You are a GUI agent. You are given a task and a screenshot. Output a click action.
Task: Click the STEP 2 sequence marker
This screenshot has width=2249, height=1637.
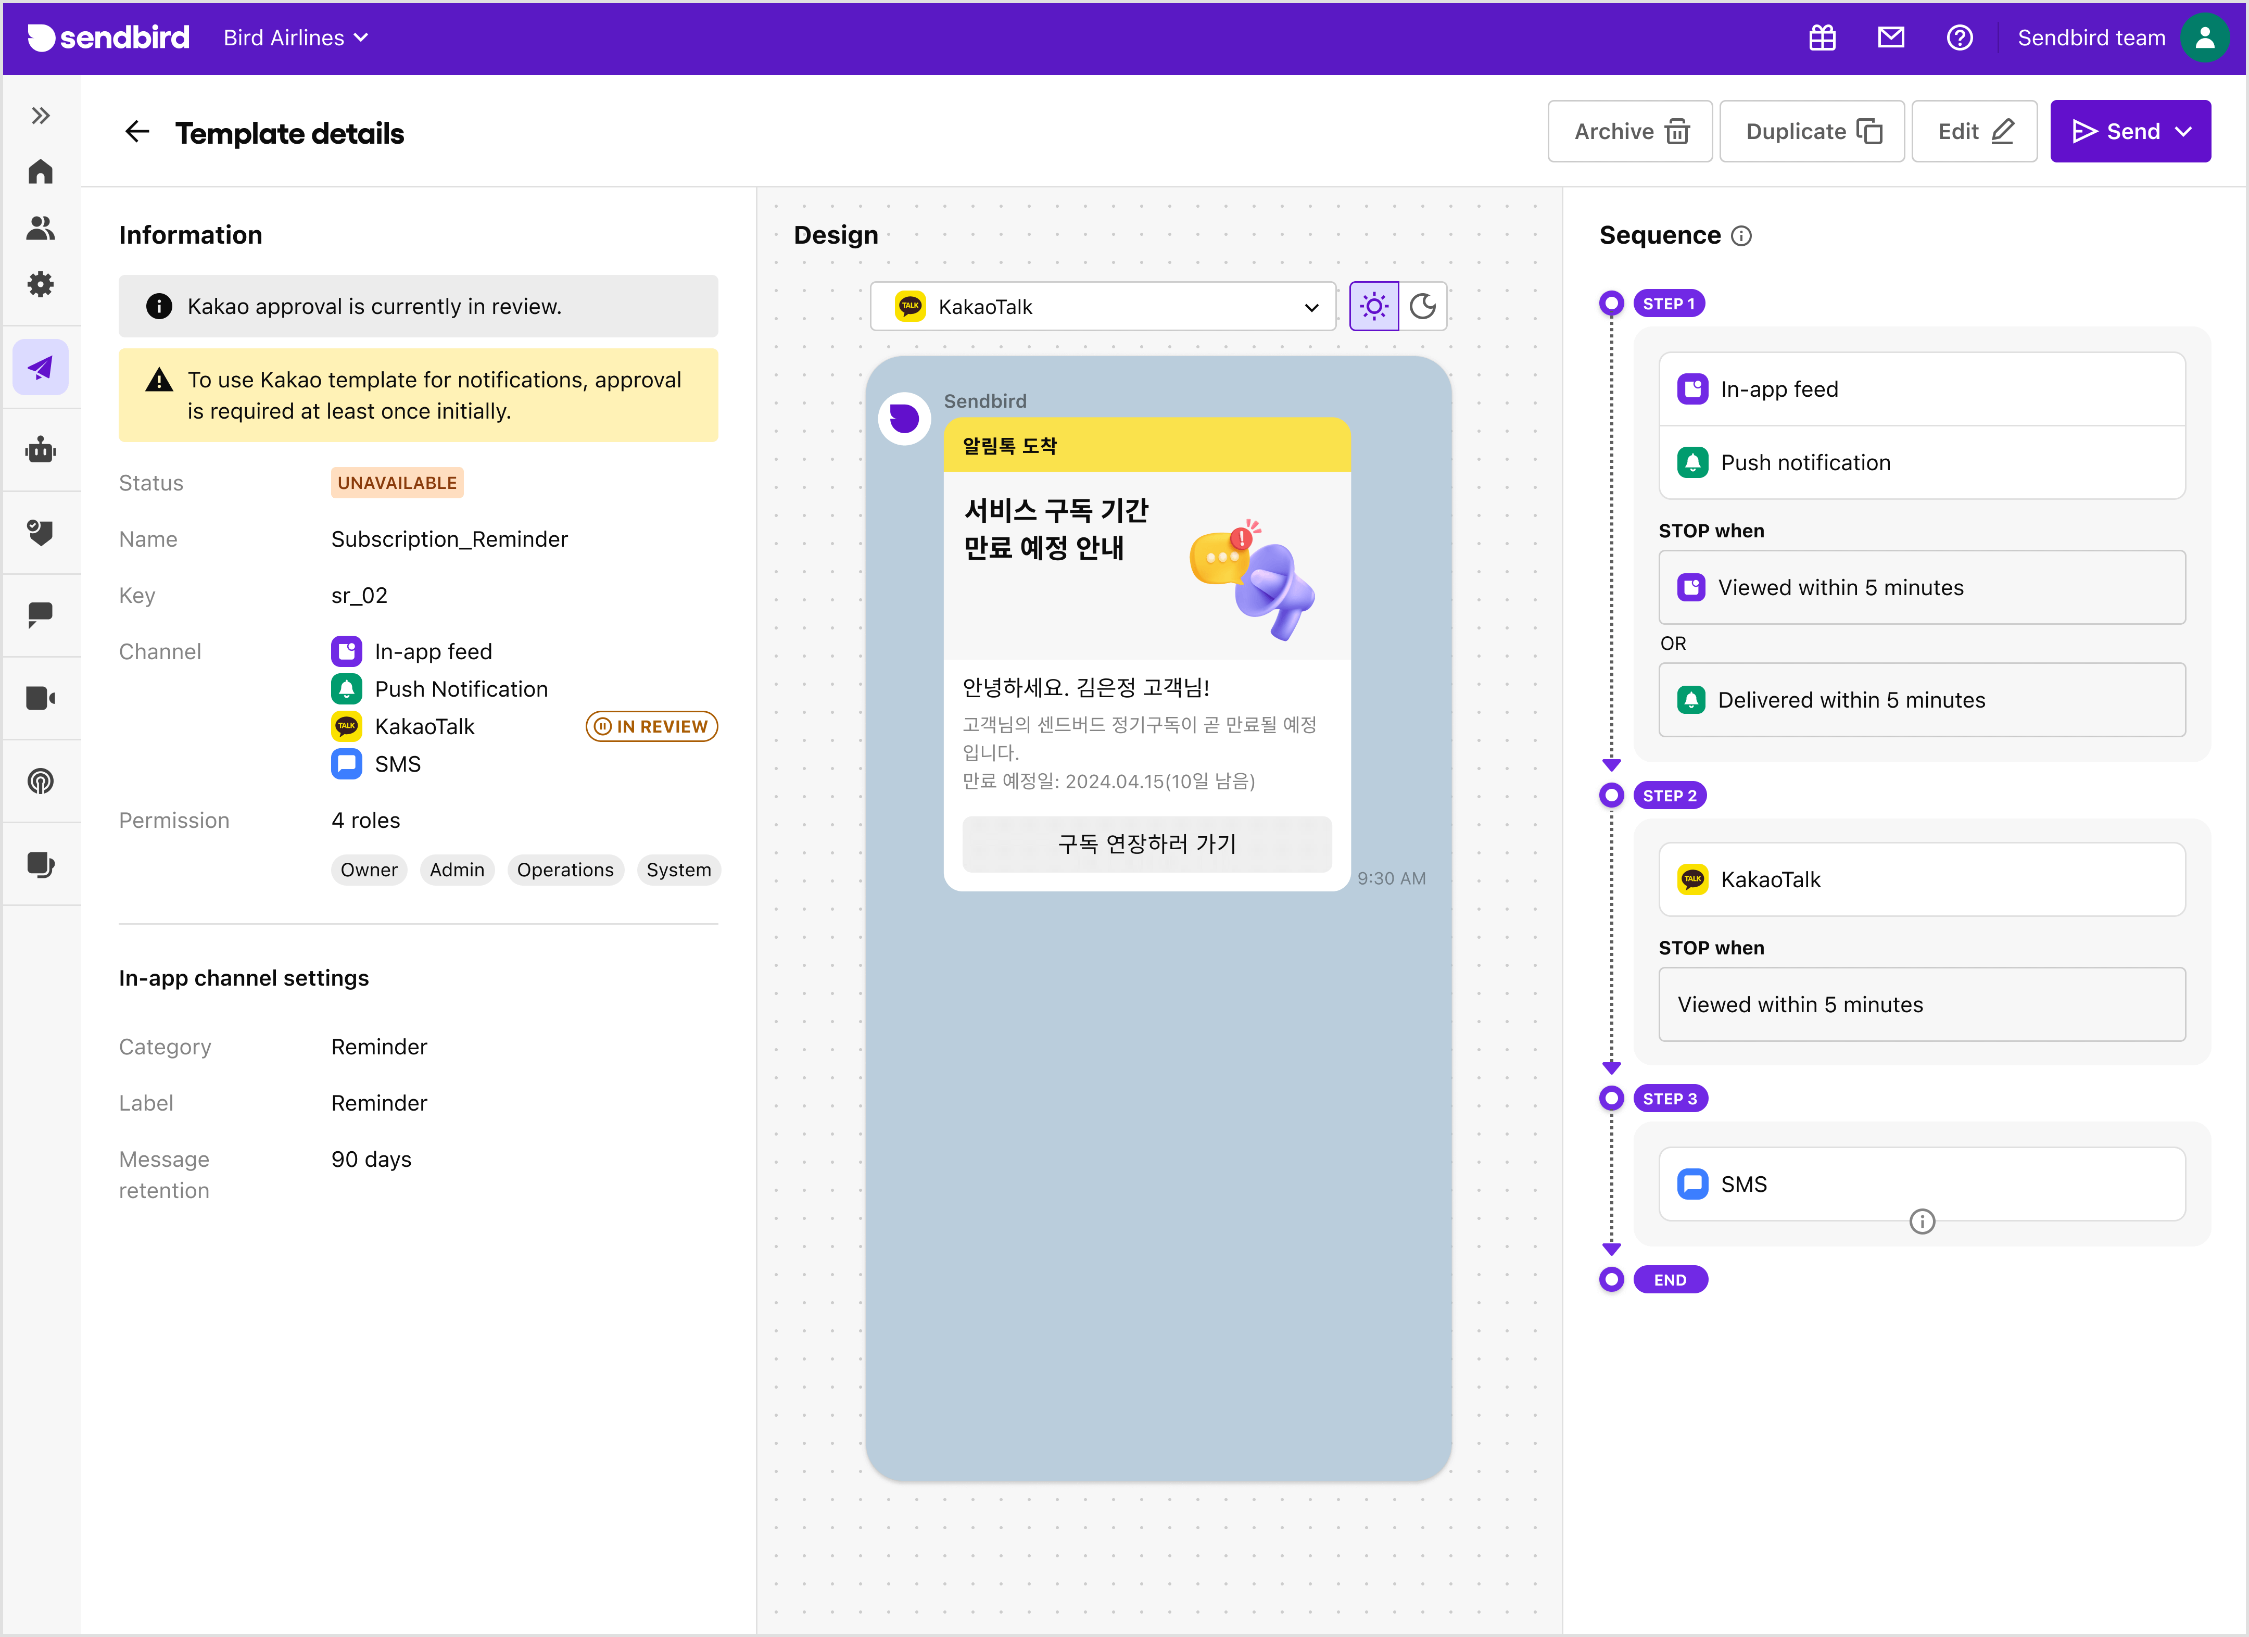tap(1669, 795)
